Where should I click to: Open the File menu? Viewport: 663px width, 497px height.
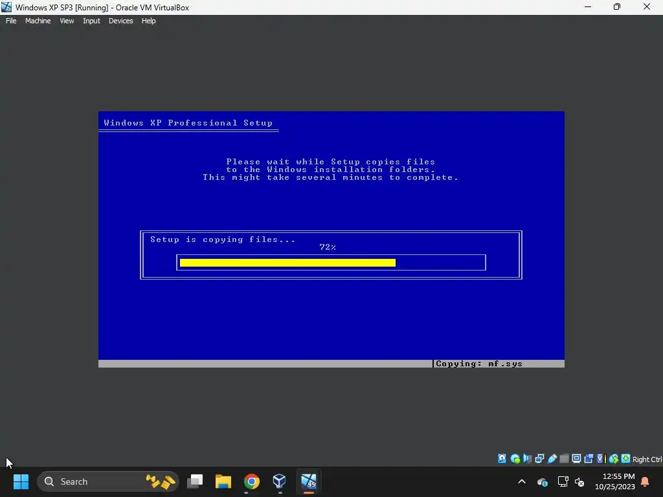(11, 21)
